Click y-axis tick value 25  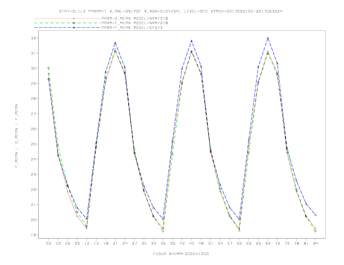pos(33,144)
